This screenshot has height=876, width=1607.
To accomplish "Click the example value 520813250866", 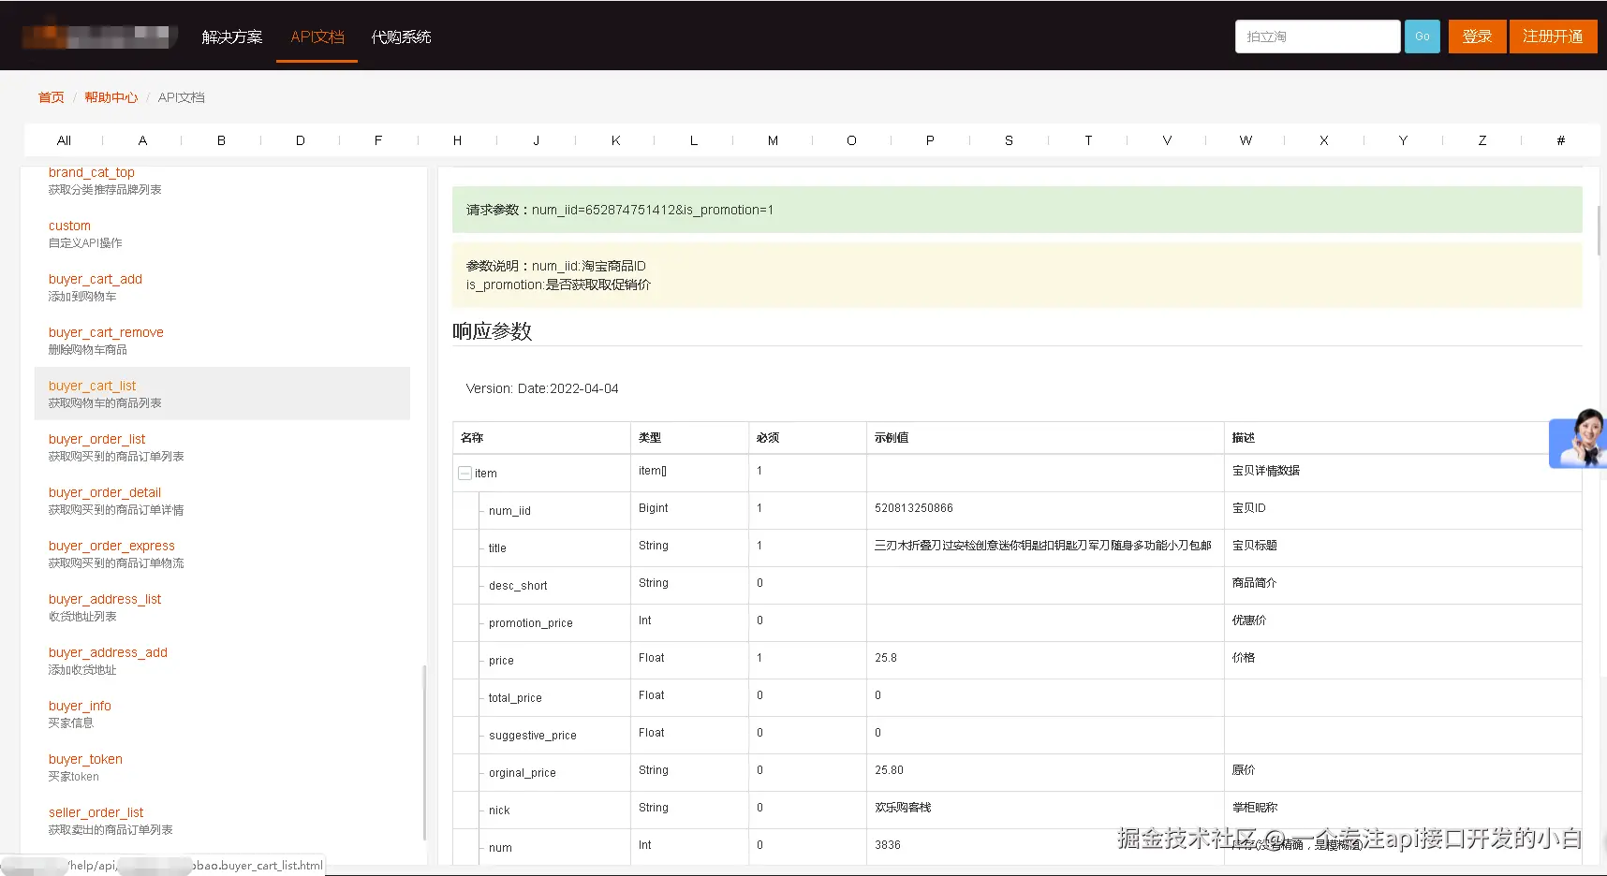I will coord(914,508).
